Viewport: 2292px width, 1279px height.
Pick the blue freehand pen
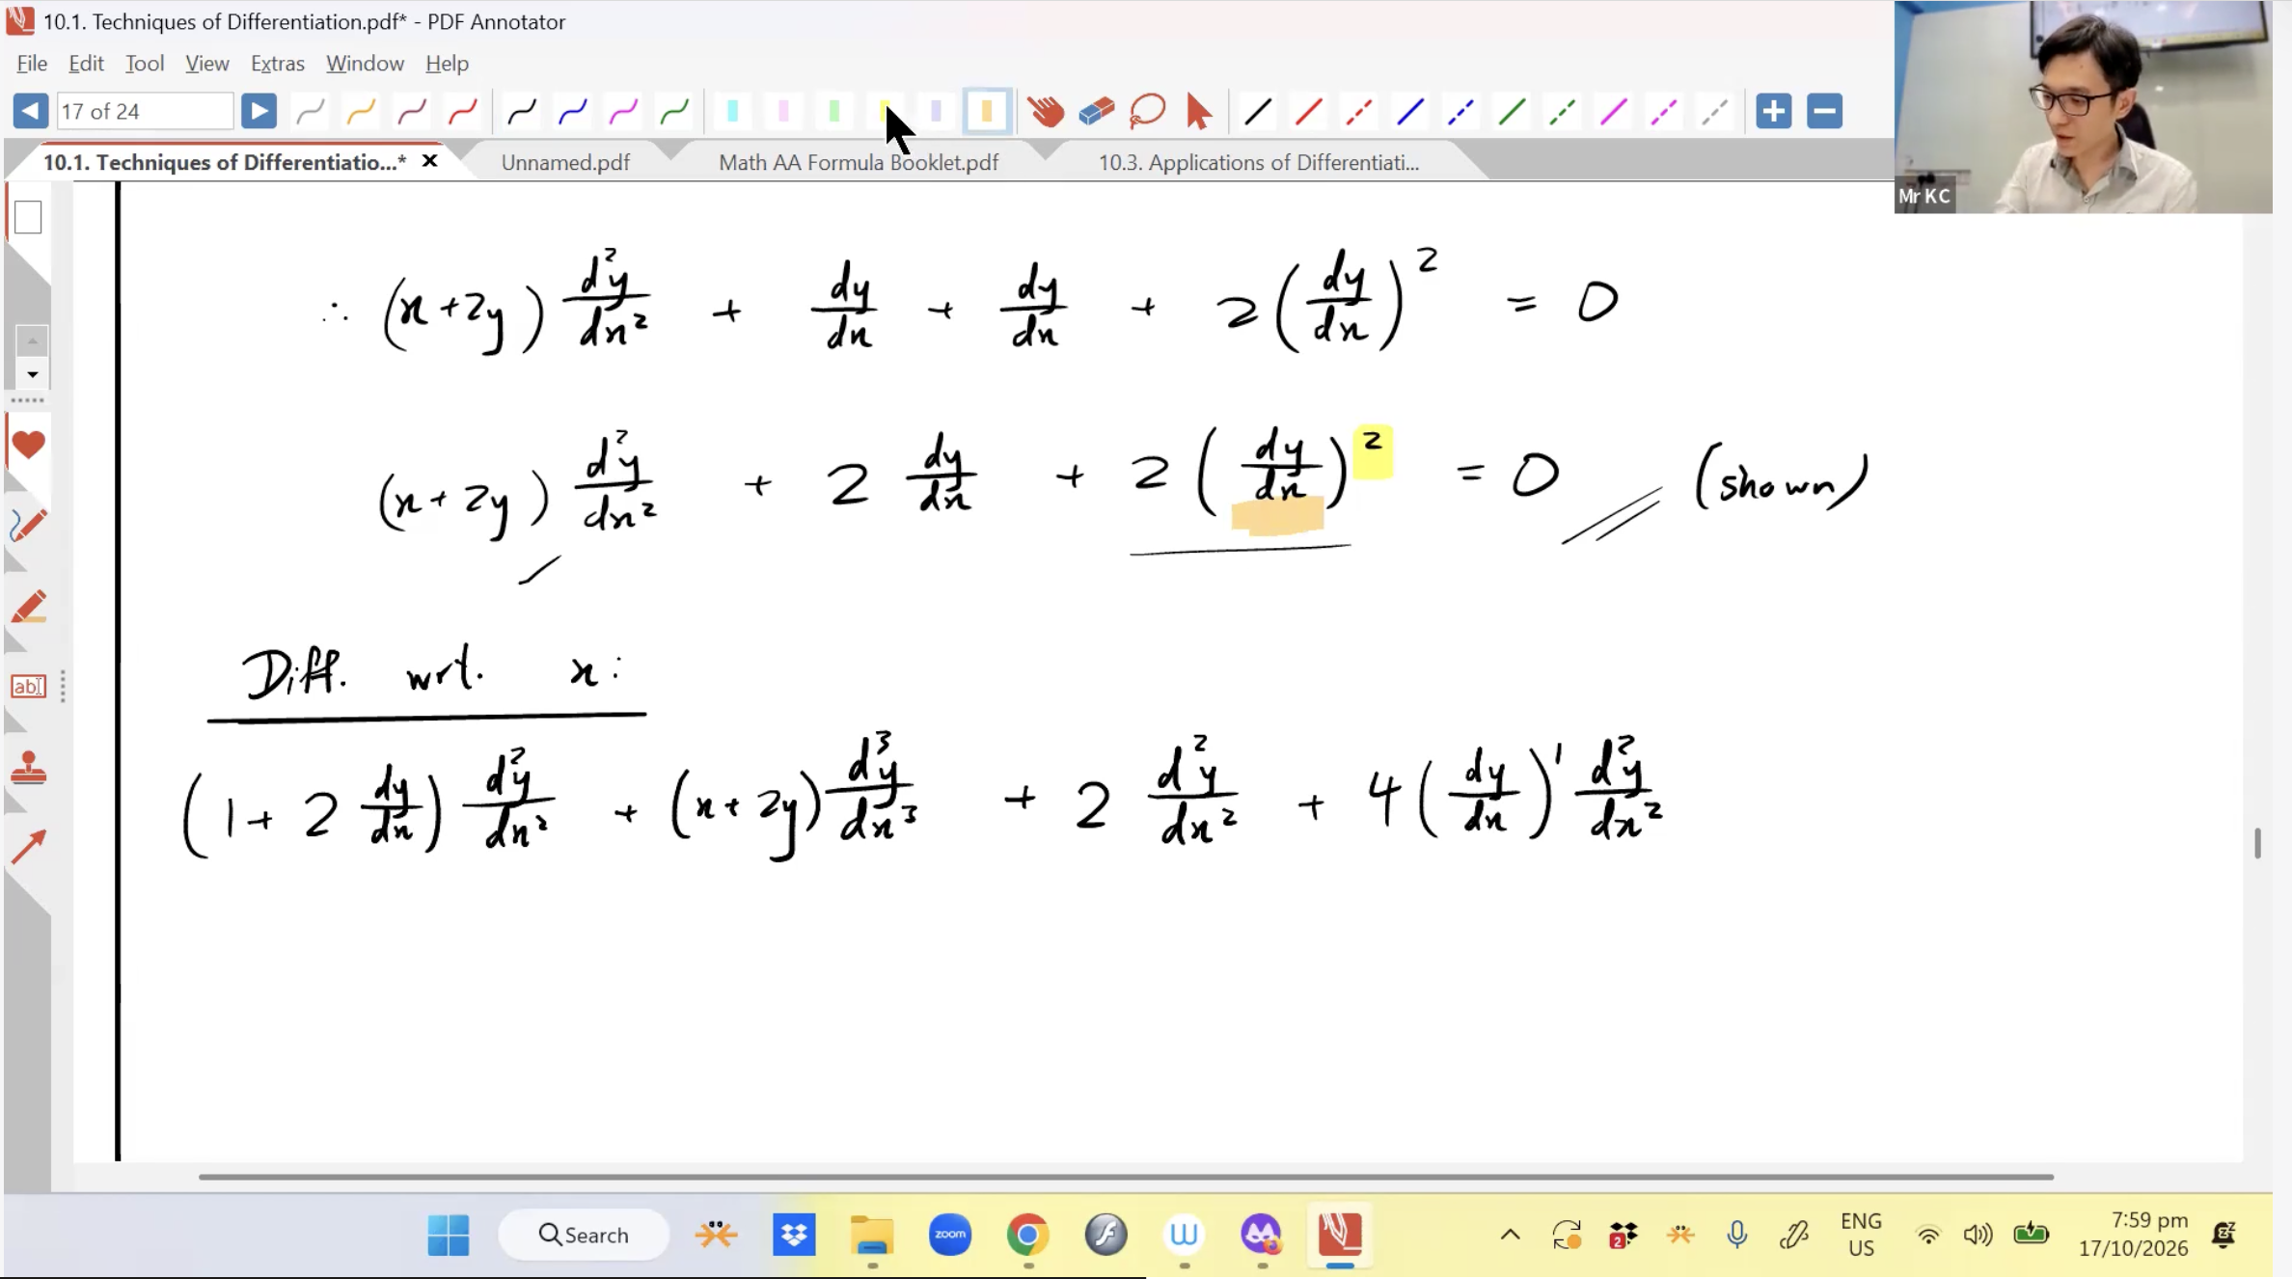pos(573,112)
